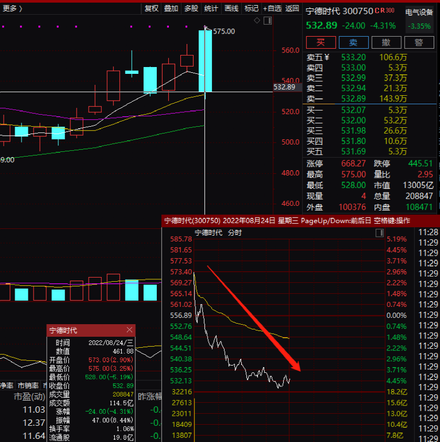
Task: Select the 卖五 price 533.20
Action: tap(353, 57)
